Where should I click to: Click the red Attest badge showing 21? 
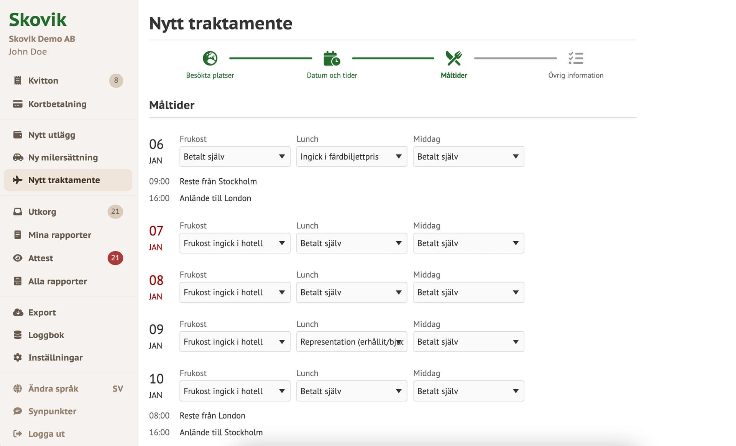pos(115,258)
